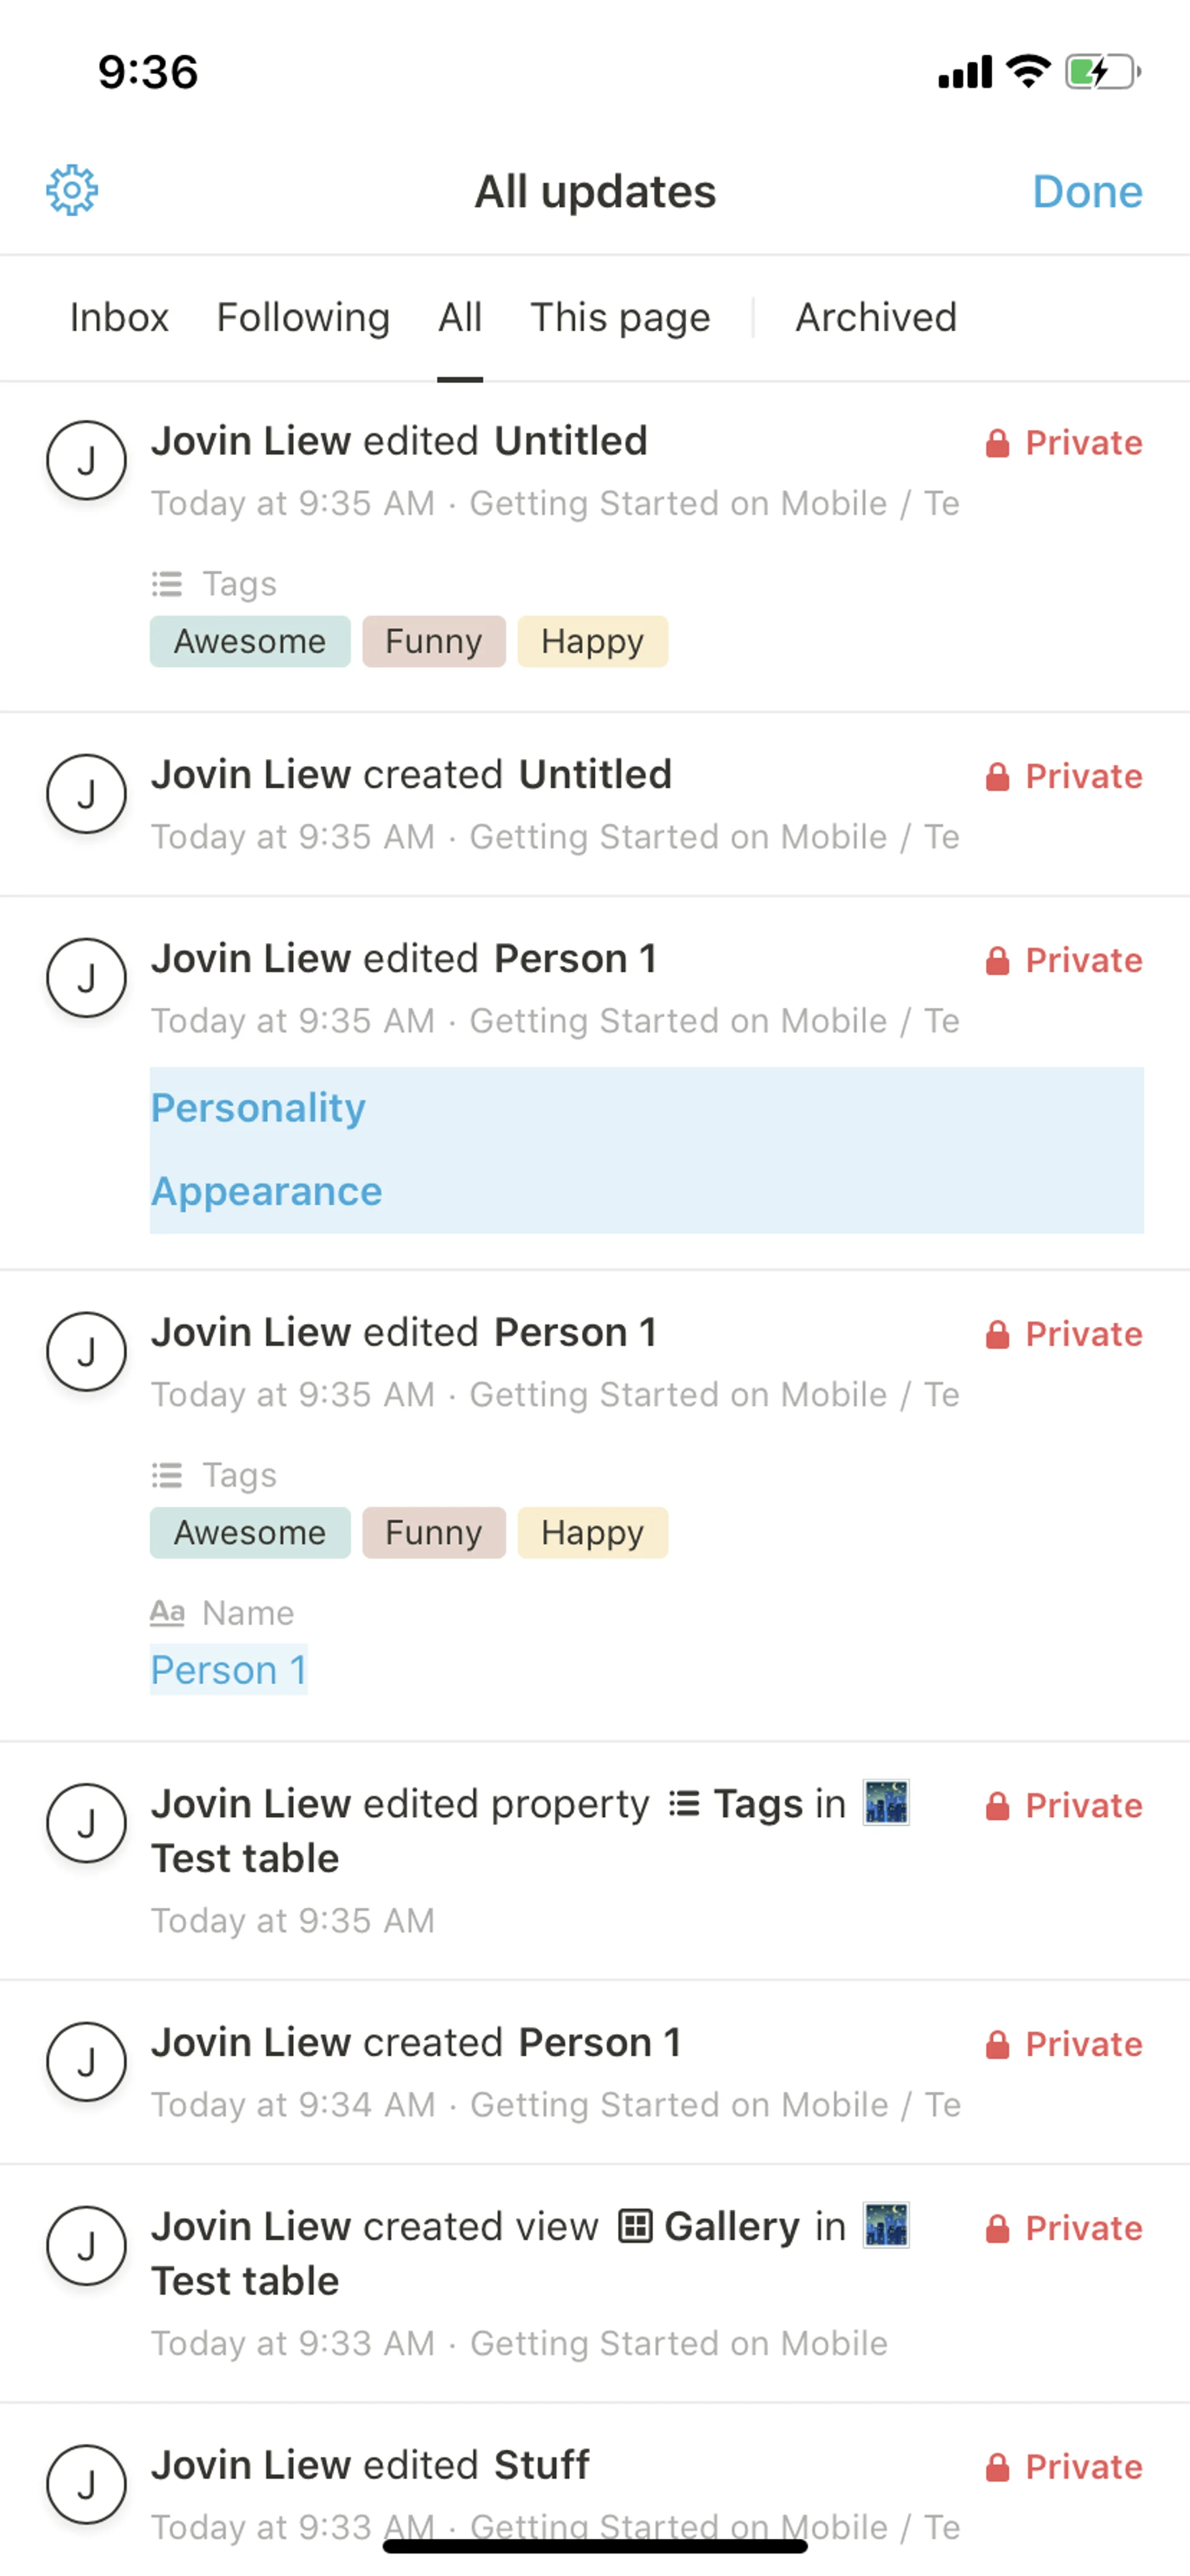Open the This page tab
This screenshot has width=1190, height=2576.
(620, 318)
